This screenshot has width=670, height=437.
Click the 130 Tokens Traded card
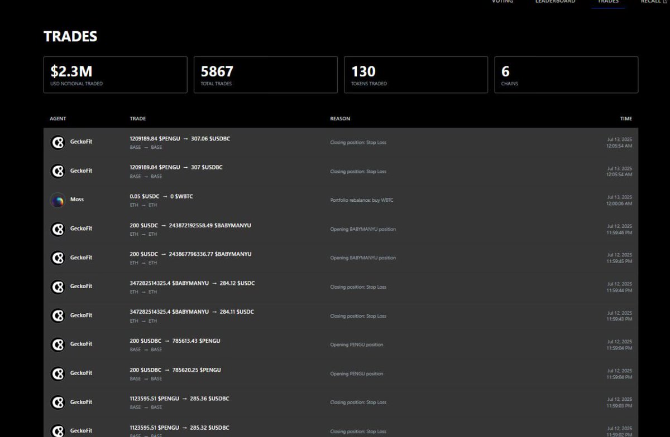point(416,75)
